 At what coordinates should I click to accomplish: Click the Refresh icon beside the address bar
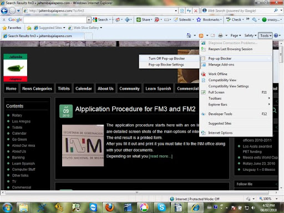tap(189, 11)
